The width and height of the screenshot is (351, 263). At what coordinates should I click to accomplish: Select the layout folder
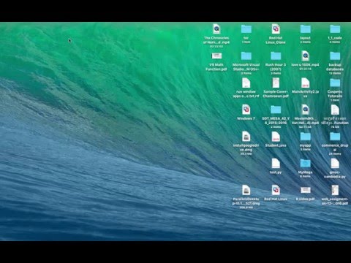305,29
